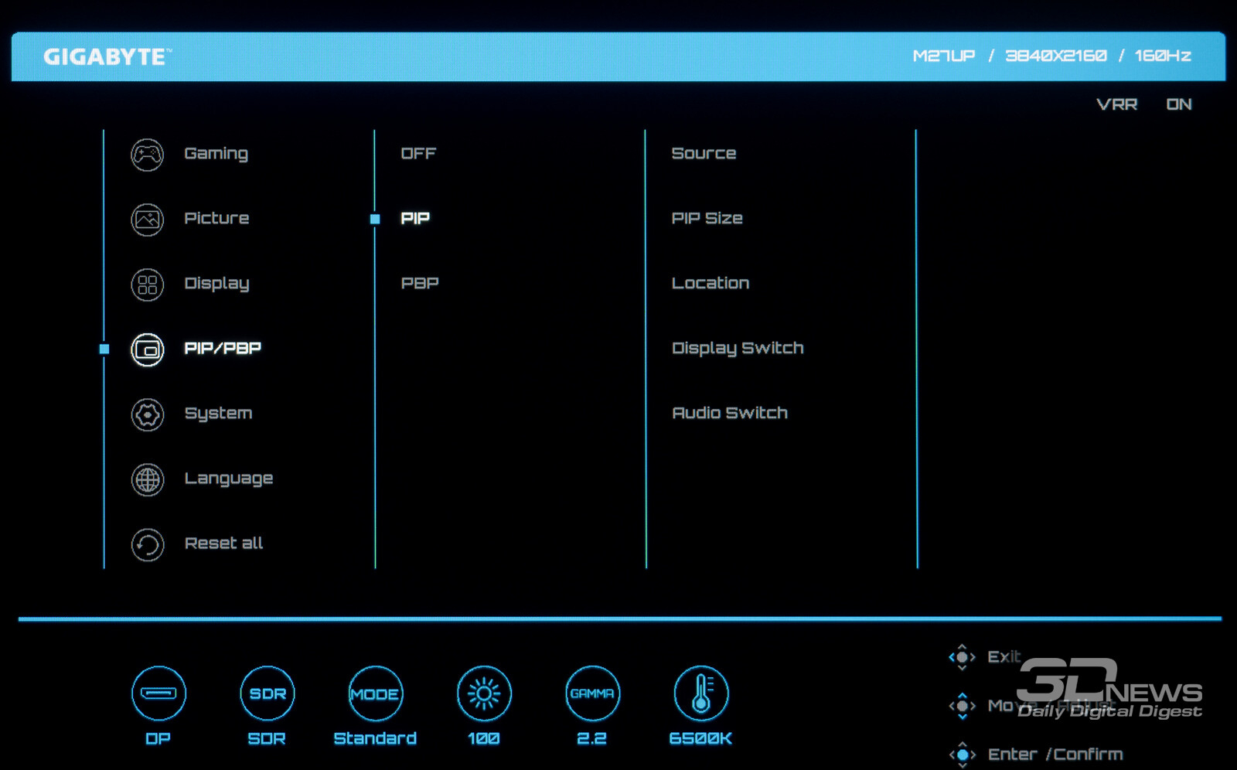Open the Source submenu

[x=704, y=154]
